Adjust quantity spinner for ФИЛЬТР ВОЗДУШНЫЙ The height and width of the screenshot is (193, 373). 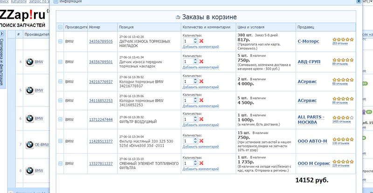tap(195, 119)
